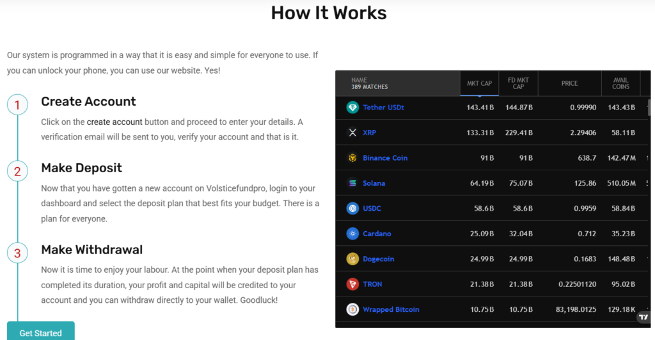Image resolution: width=655 pixels, height=340 pixels.
Task: Click the Wrapped Bitcoin coin icon
Action: [x=352, y=309]
